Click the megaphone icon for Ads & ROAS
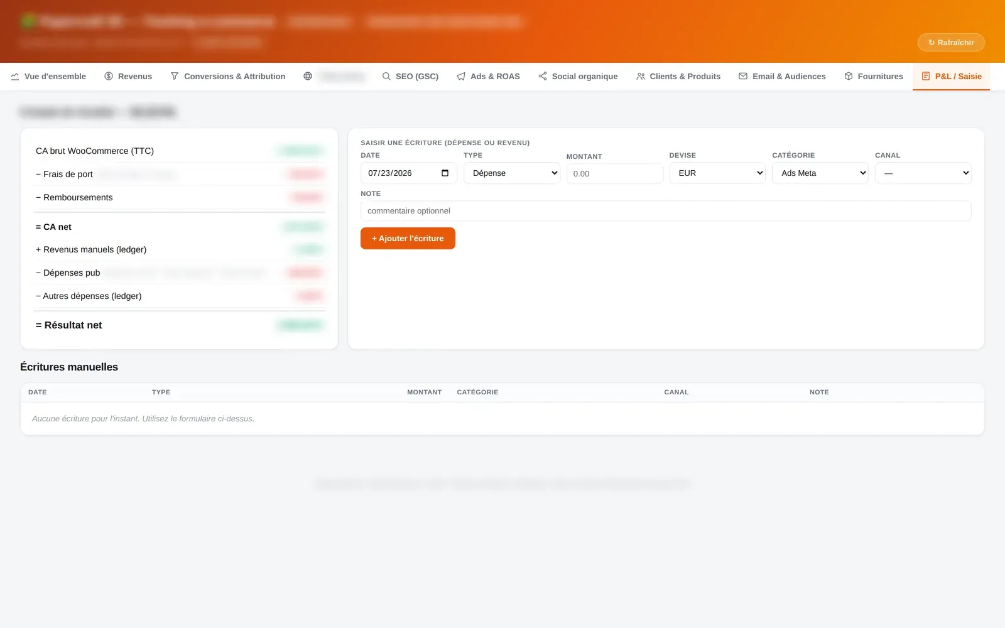 (461, 76)
